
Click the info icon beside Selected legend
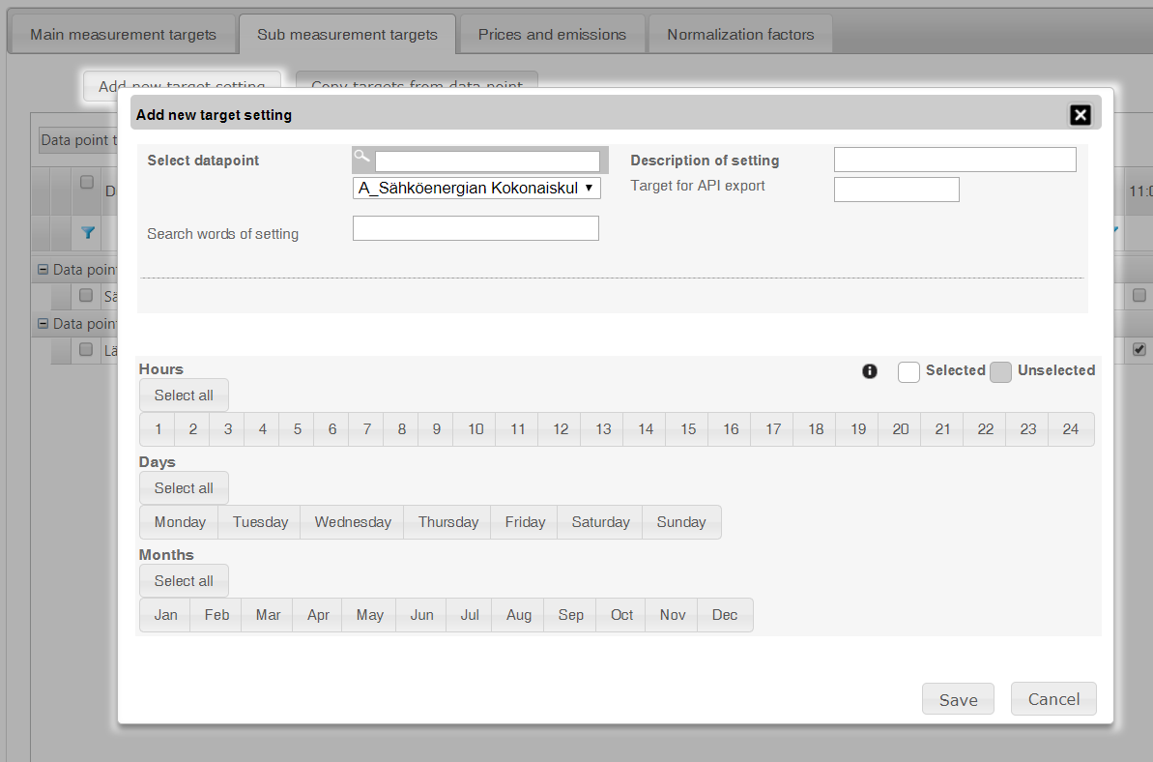pos(869,371)
